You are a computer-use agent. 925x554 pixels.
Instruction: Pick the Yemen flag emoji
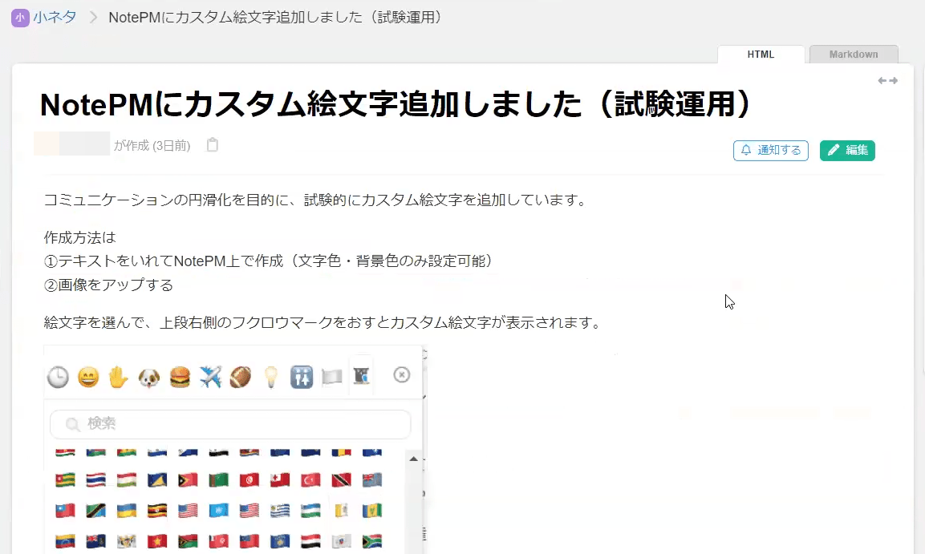pyautogui.click(x=310, y=541)
